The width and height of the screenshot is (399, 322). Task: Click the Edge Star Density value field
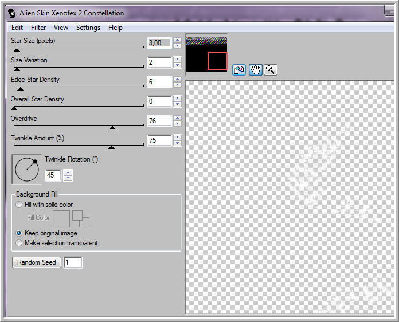click(x=159, y=81)
